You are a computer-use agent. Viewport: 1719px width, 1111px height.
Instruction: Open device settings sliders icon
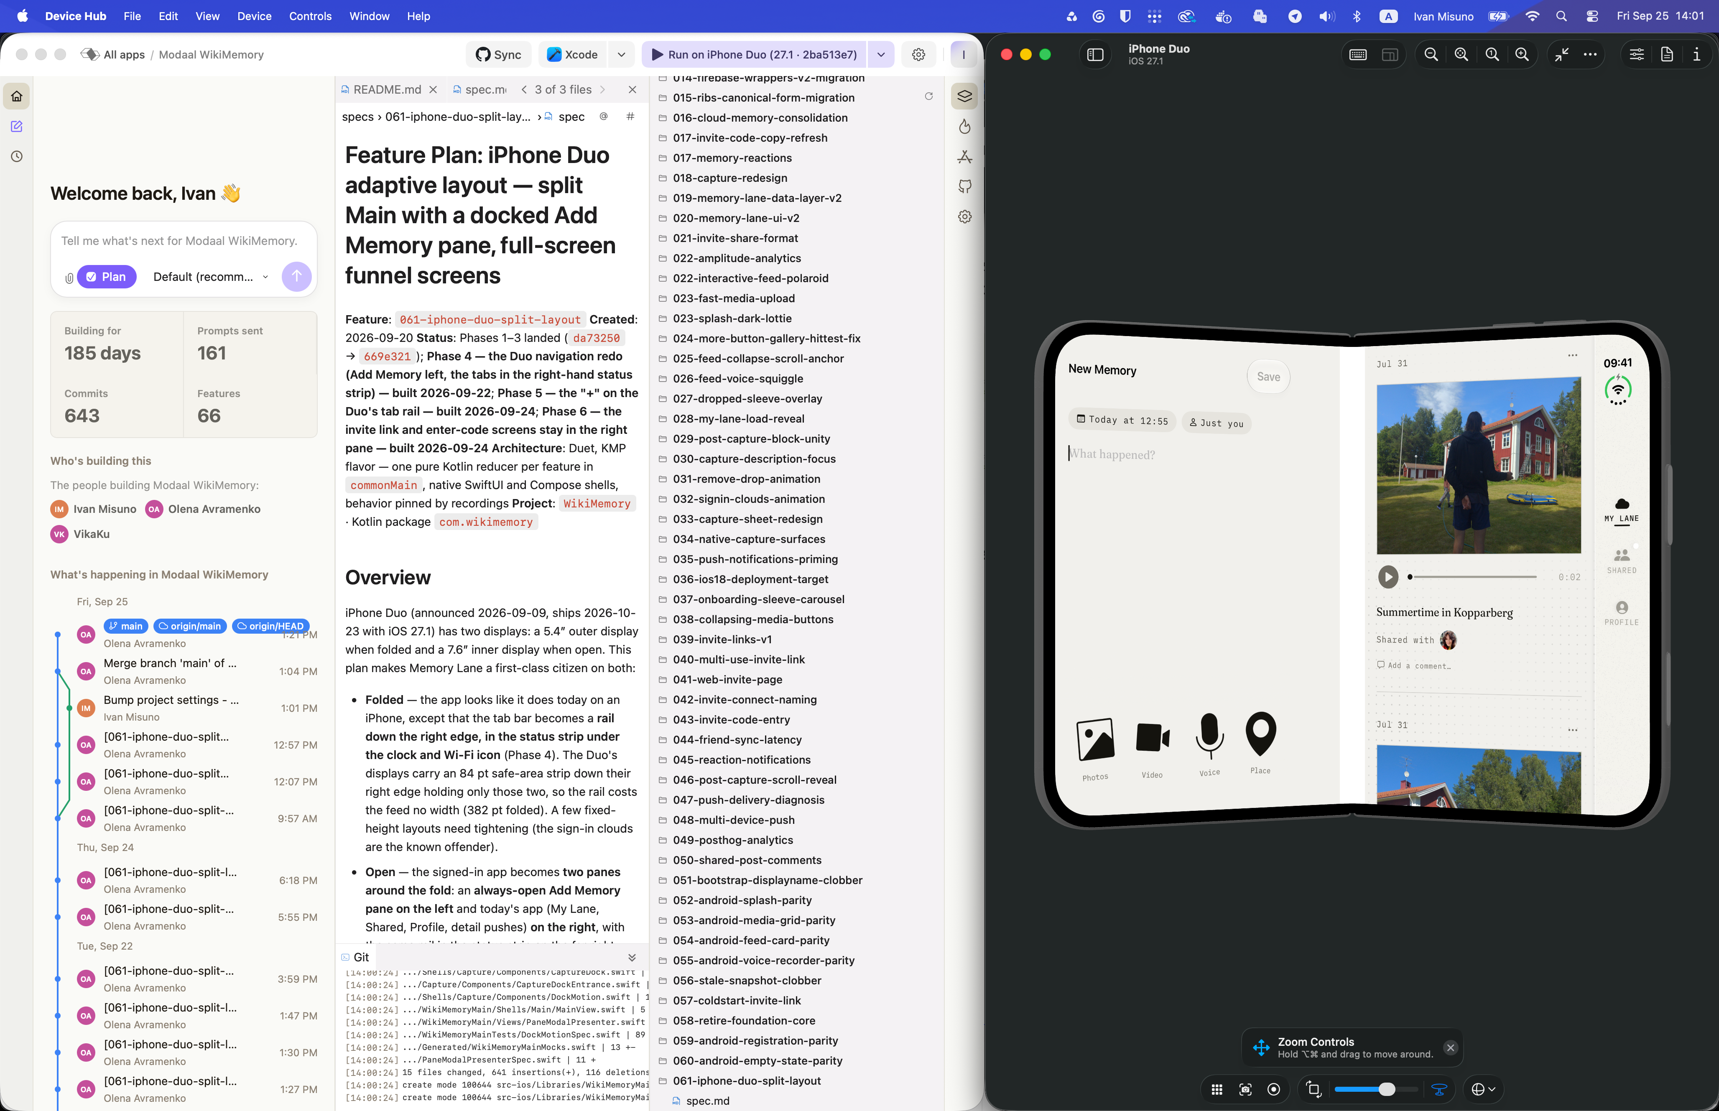(1637, 54)
